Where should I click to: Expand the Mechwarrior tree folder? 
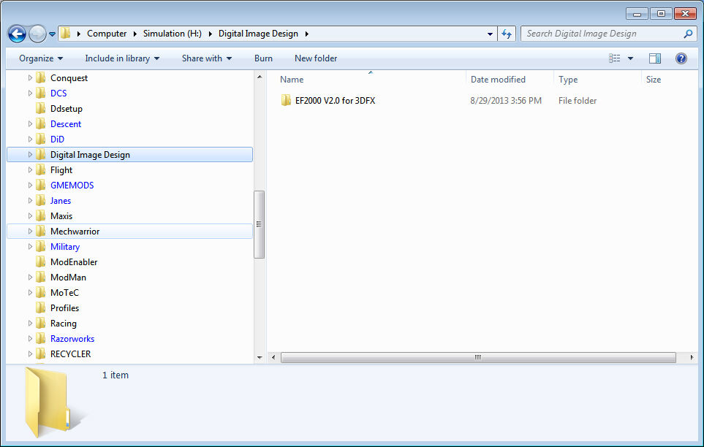[30, 231]
